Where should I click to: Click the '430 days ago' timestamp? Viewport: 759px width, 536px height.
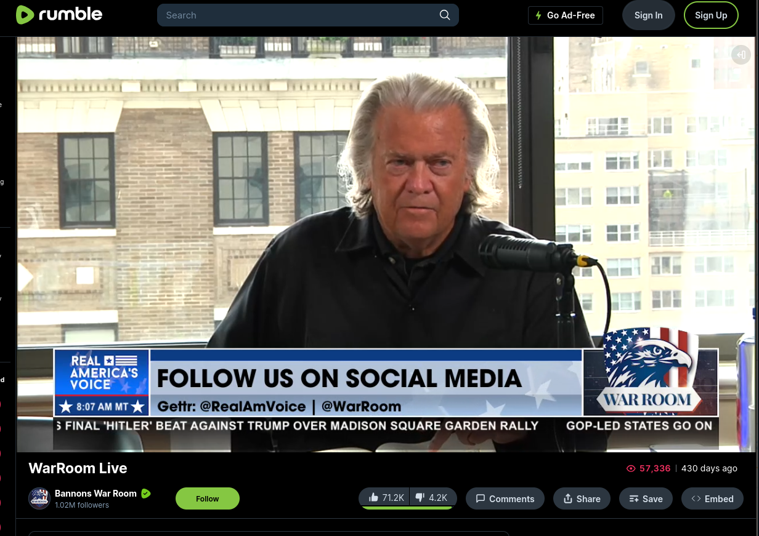pos(709,468)
